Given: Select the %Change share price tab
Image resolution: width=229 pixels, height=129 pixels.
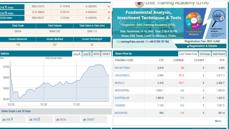Looking at the screenshot, I should (205, 54).
